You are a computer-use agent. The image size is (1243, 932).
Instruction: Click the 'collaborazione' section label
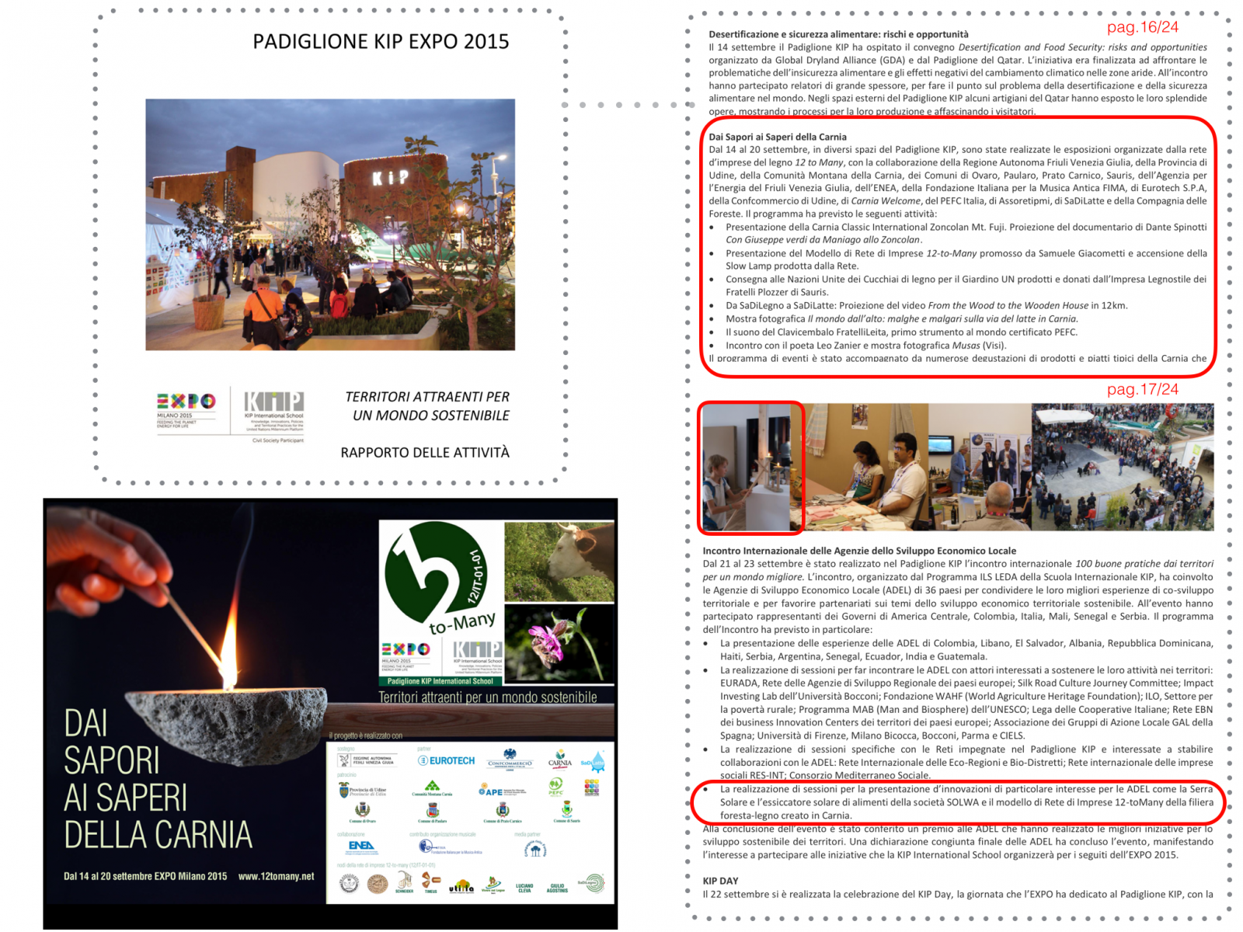(x=351, y=834)
